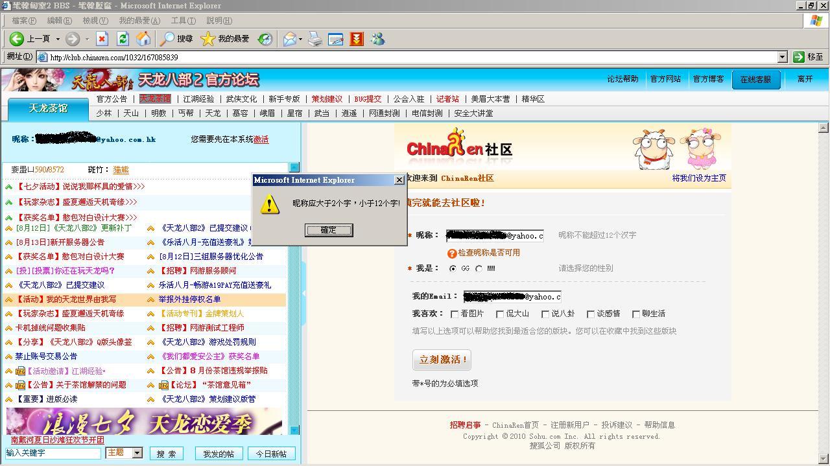Click the up-arrow icon beside 【七夕活动】
The height and width of the screenshot is (466, 830).
point(9,187)
